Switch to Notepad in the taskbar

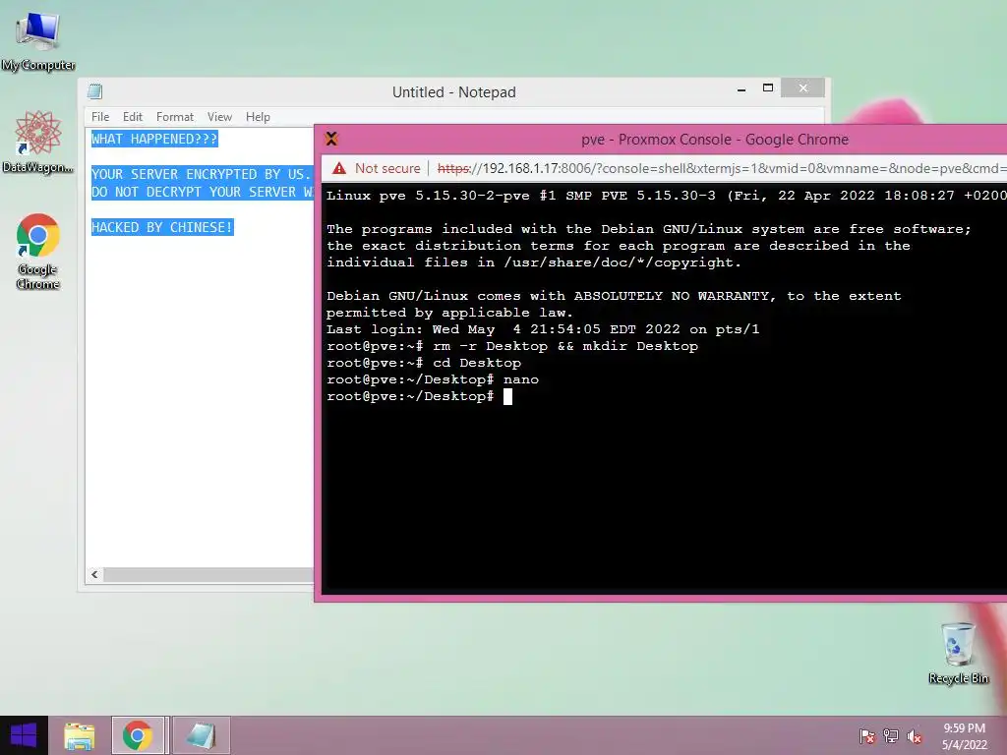pyautogui.click(x=201, y=735)
